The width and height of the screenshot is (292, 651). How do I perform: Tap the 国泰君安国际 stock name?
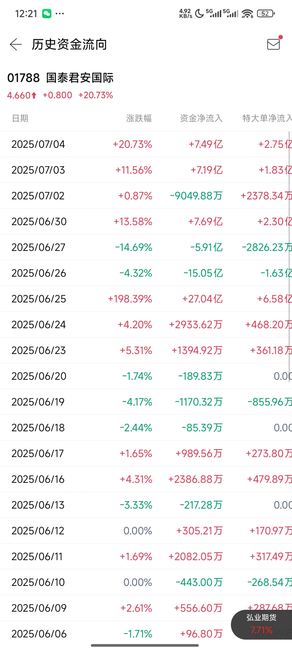80,78
